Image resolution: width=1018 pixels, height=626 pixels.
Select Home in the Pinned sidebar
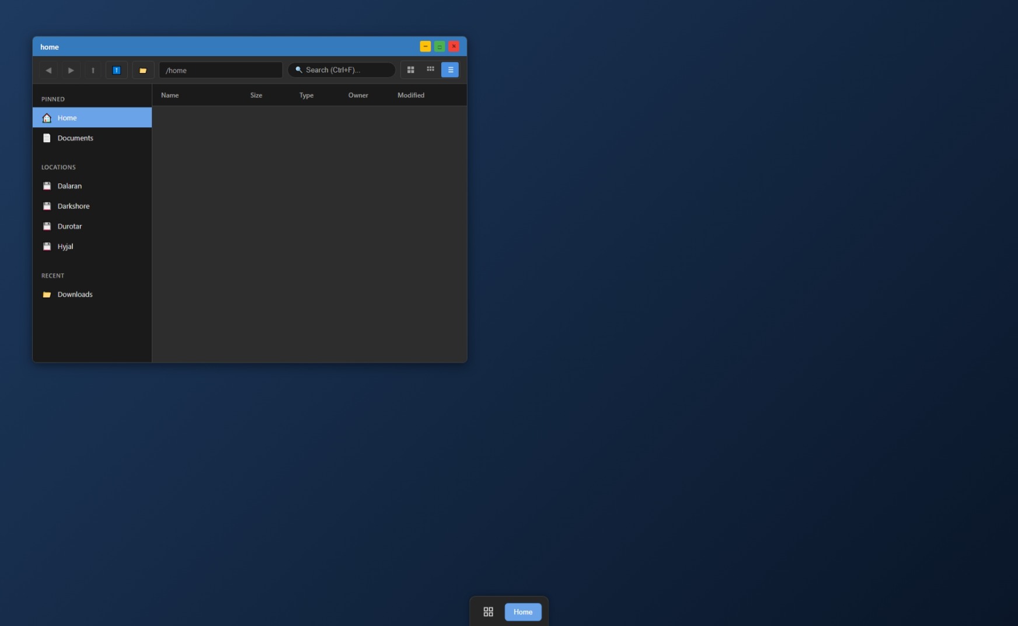click(67, 117)
